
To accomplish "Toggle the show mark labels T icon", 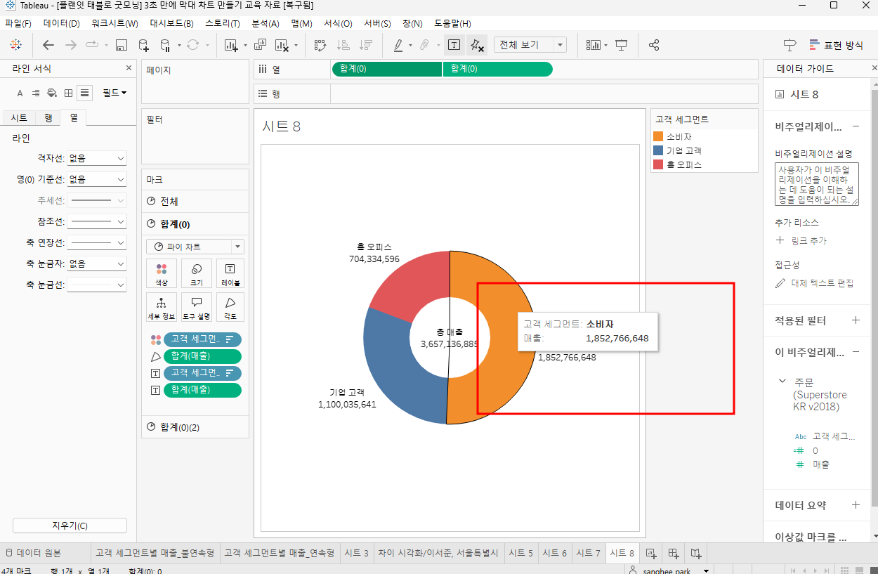I will (454, 45).
